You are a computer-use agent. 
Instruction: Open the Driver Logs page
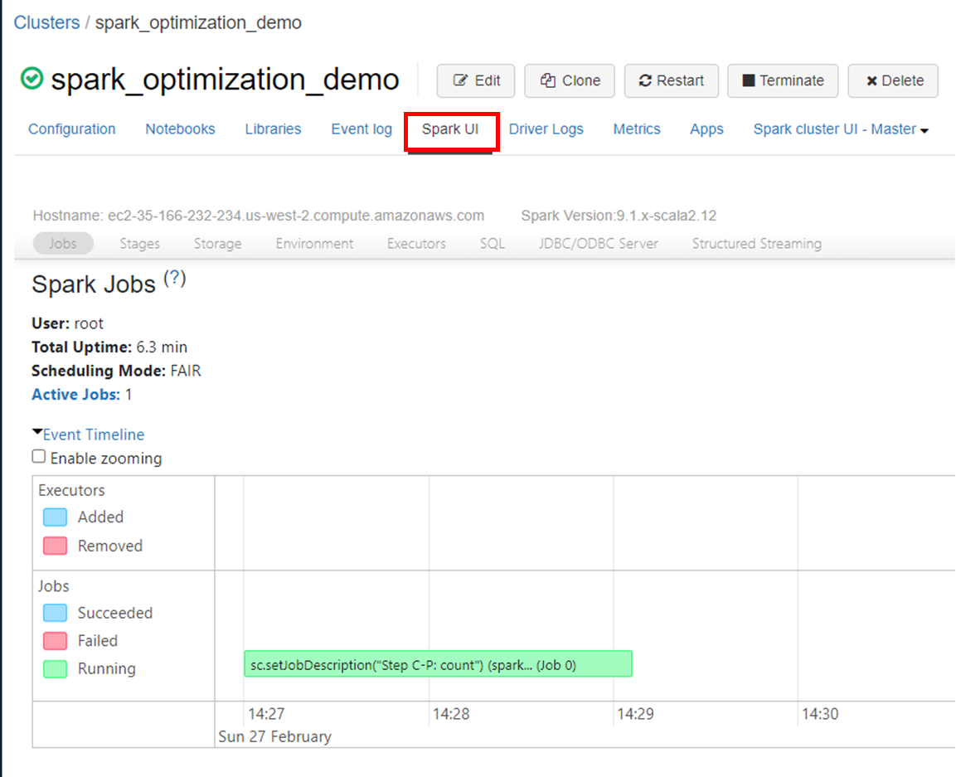[x=546, y=129]
